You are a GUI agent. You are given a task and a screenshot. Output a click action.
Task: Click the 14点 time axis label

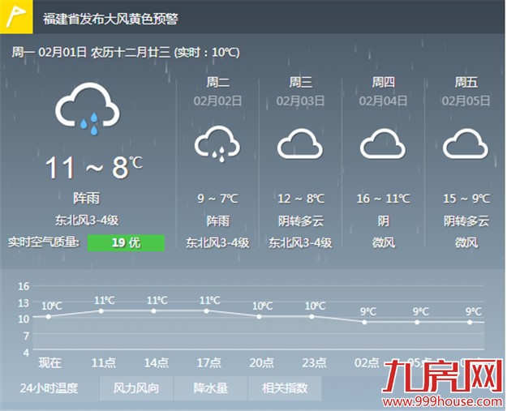pyautogui.click(x=157, y=363)
